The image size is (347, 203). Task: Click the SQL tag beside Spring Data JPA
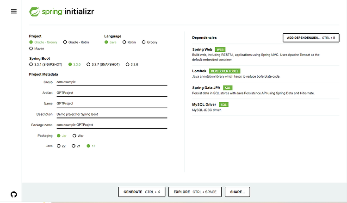click(x=228, y=88)
